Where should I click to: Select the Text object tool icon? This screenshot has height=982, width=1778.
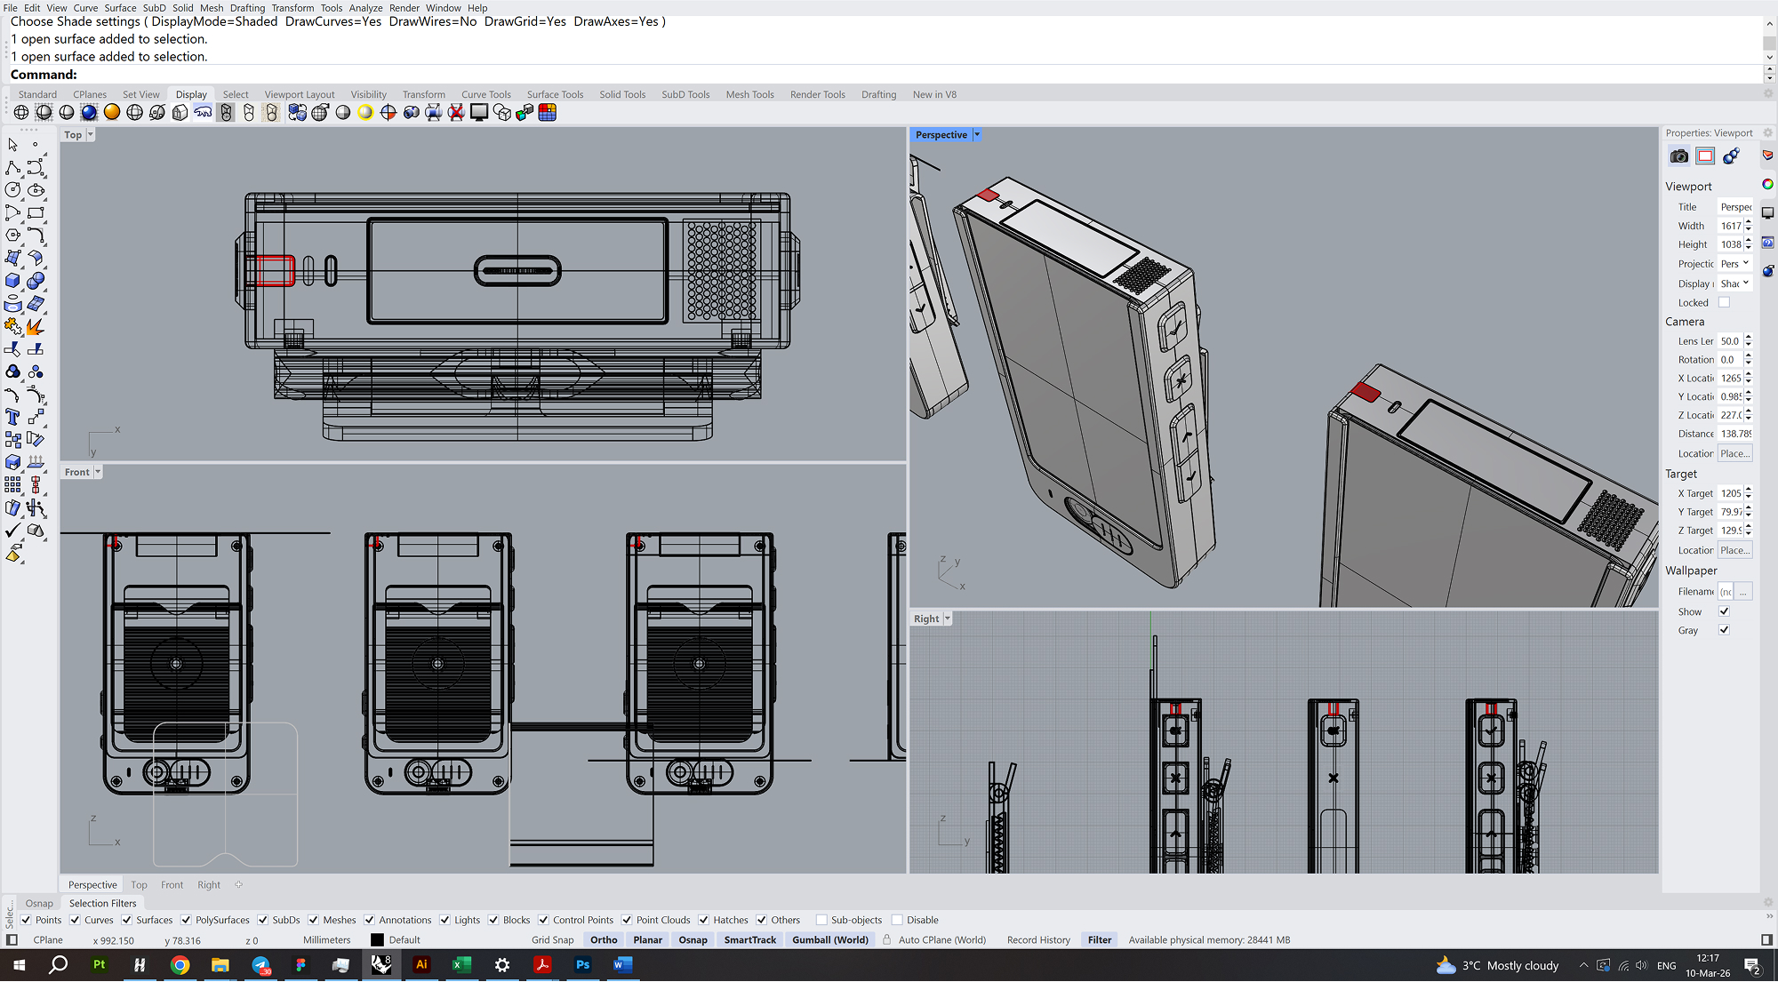tap(12, 417)
